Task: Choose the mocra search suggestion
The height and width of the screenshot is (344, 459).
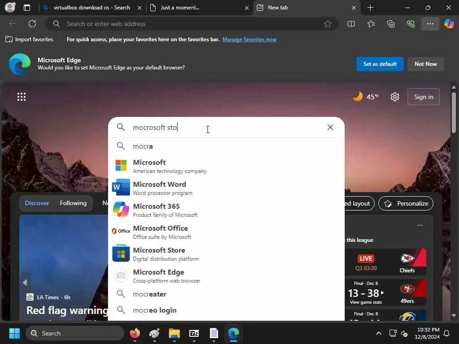Action: tap(226, 146)
